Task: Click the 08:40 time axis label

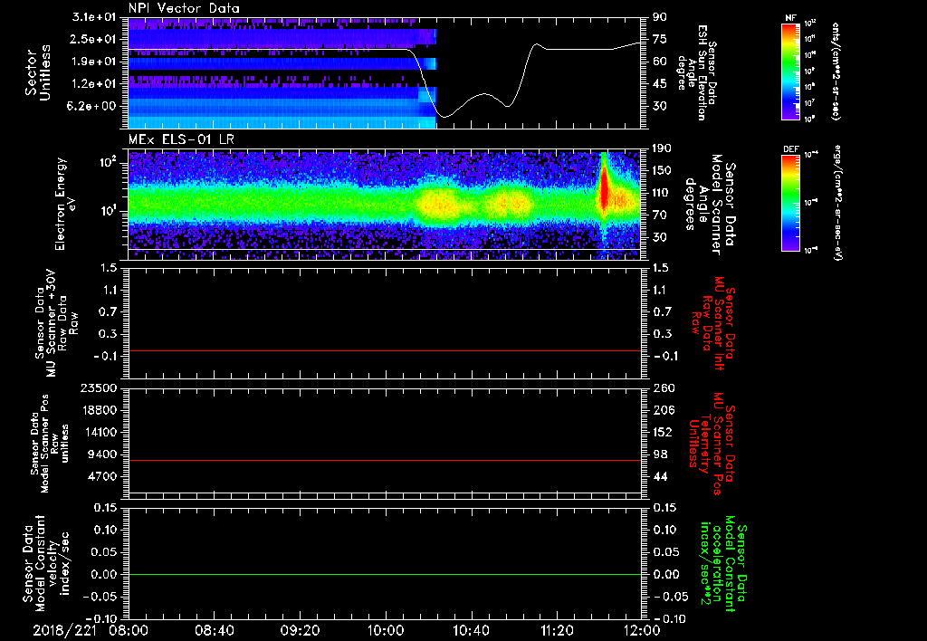Action: click(x=214, y=630)
